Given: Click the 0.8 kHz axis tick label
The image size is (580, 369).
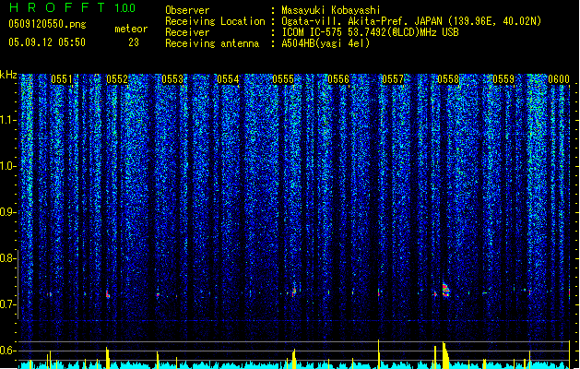Looking at the screenshot, I should [x=7, y=258].
